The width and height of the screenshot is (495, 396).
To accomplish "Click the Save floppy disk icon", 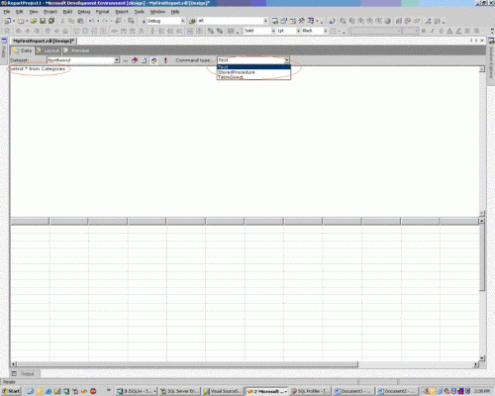I will tap(43, 21).
